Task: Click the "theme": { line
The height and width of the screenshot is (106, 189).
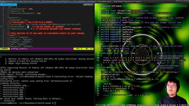Action: pyautogui.click(x=13, y=35)
